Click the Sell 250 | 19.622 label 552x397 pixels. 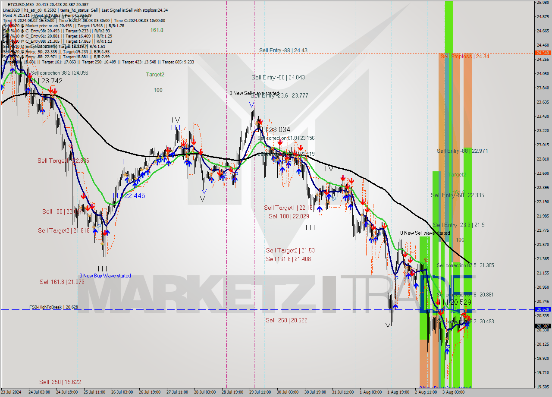tap(60, 382)
